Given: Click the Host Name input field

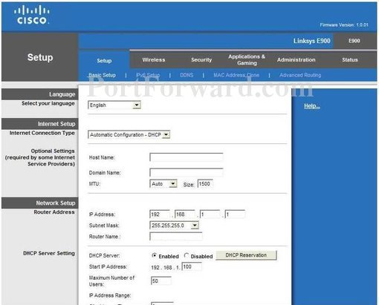Looking at the screenshot, I should click(x=187, y=157).
